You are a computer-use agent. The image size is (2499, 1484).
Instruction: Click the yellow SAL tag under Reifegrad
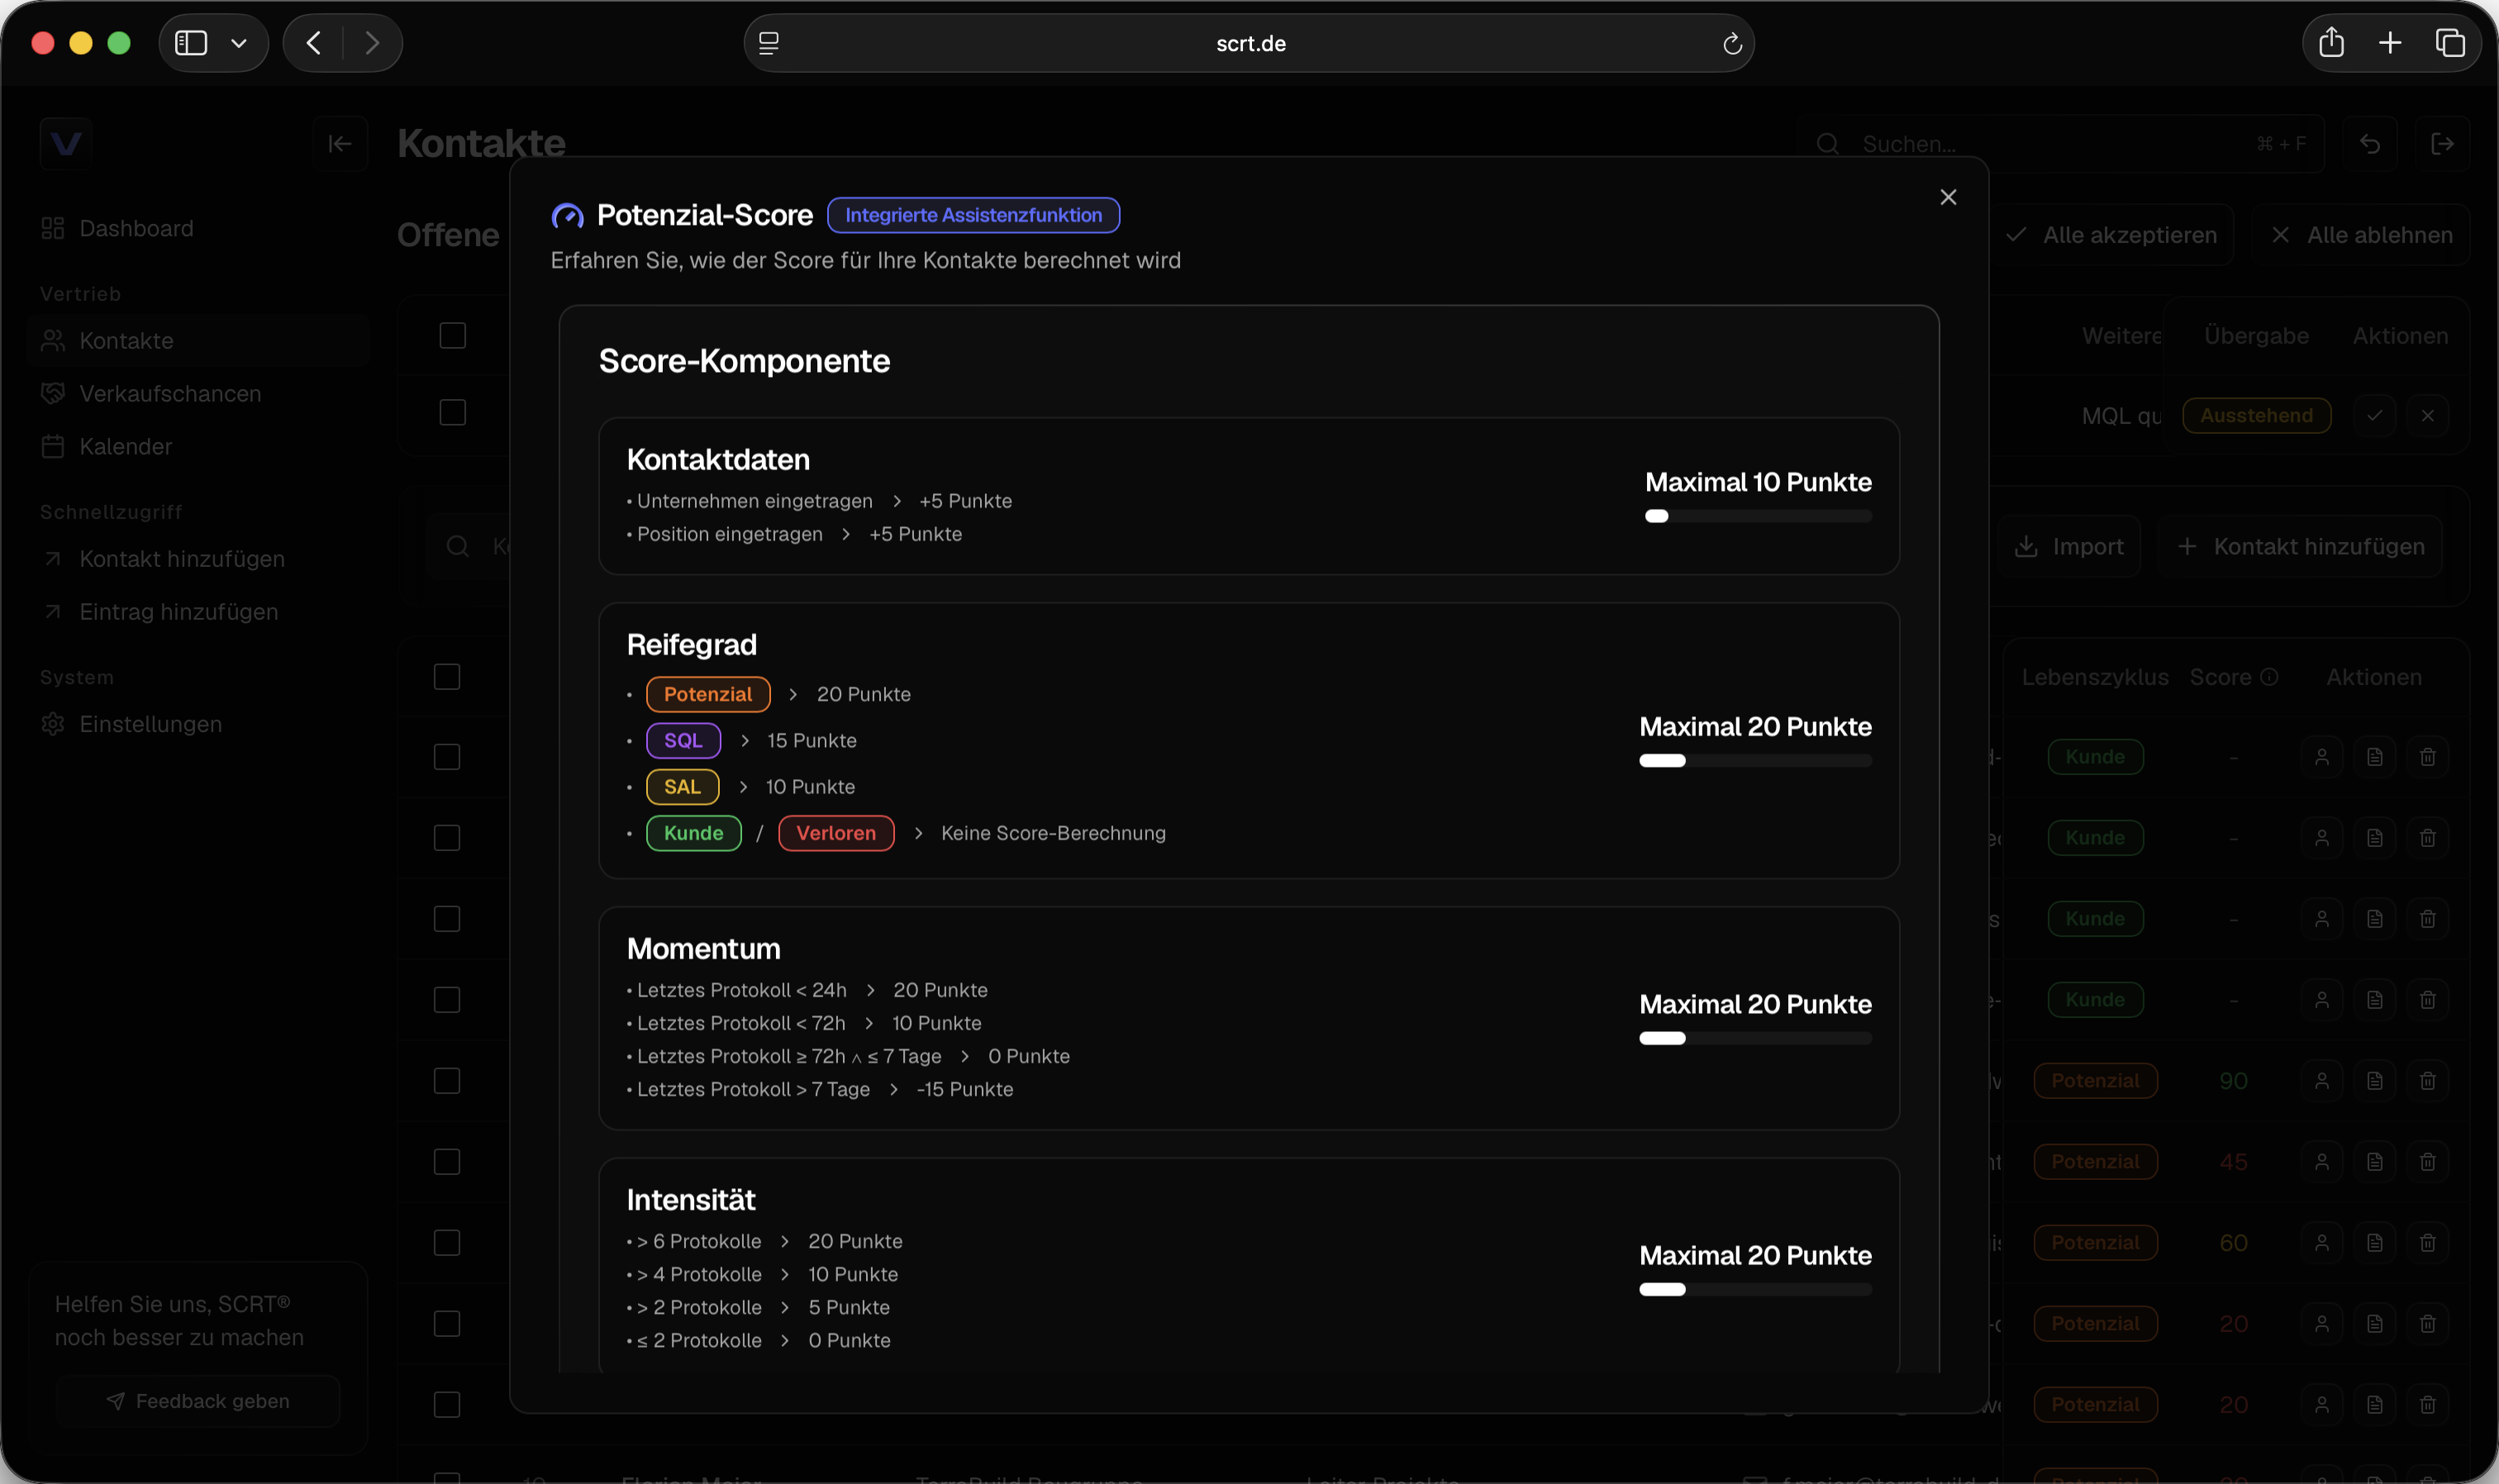pyautogui.click(x=682, y=787)
